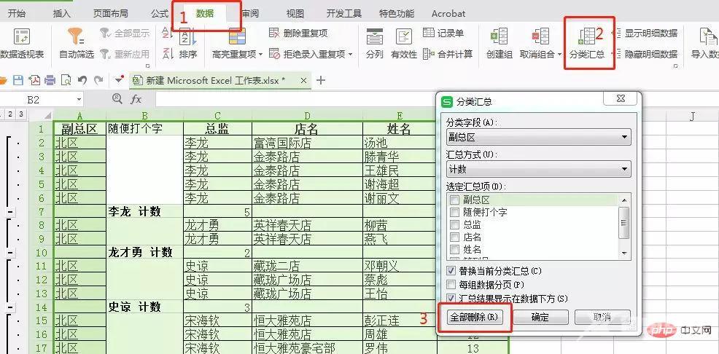The width and height of the screenshot is (719, 354).
Task: Click the 分类汇总 (subtotal) ribbon icon
Action: 587,38
